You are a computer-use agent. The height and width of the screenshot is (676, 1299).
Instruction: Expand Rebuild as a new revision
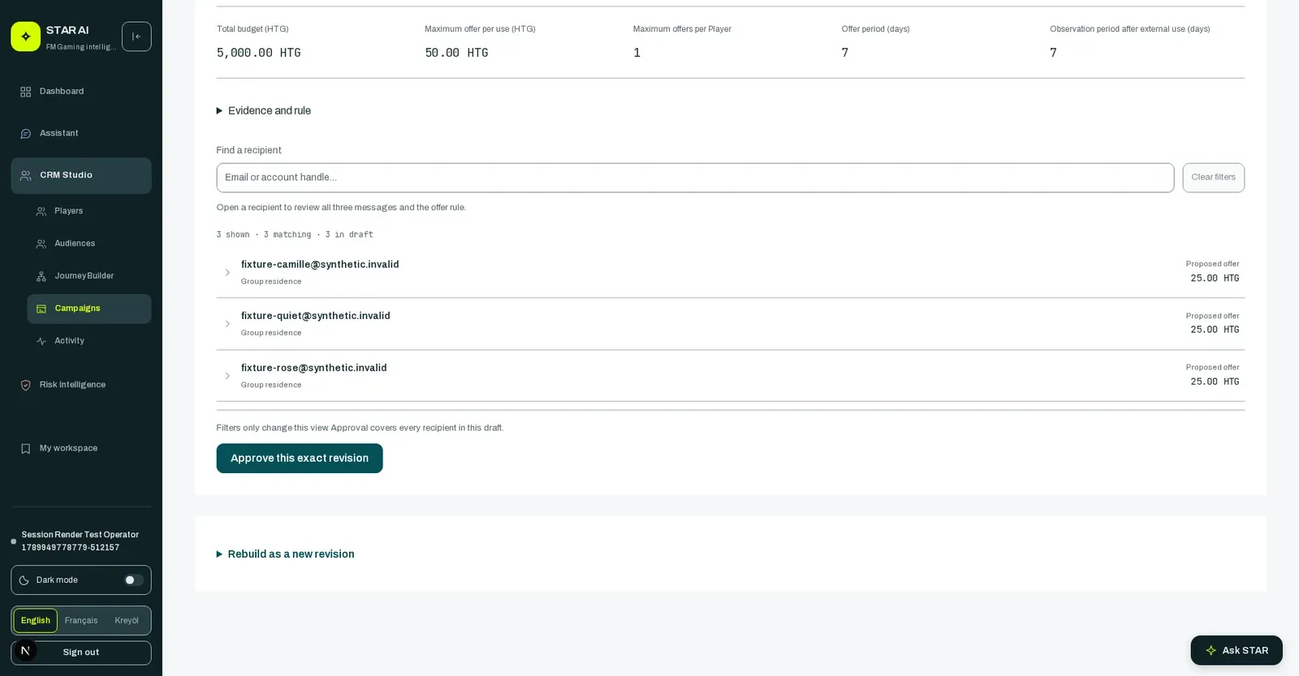(285, 554)
